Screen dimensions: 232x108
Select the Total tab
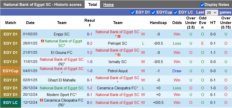click(92, 5)
